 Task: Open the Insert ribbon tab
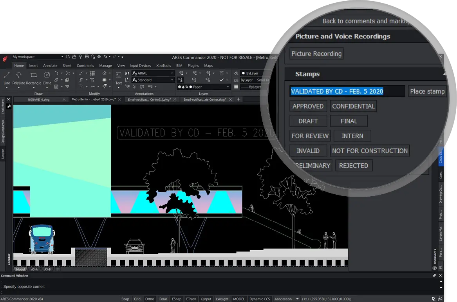tap(33, 65)
